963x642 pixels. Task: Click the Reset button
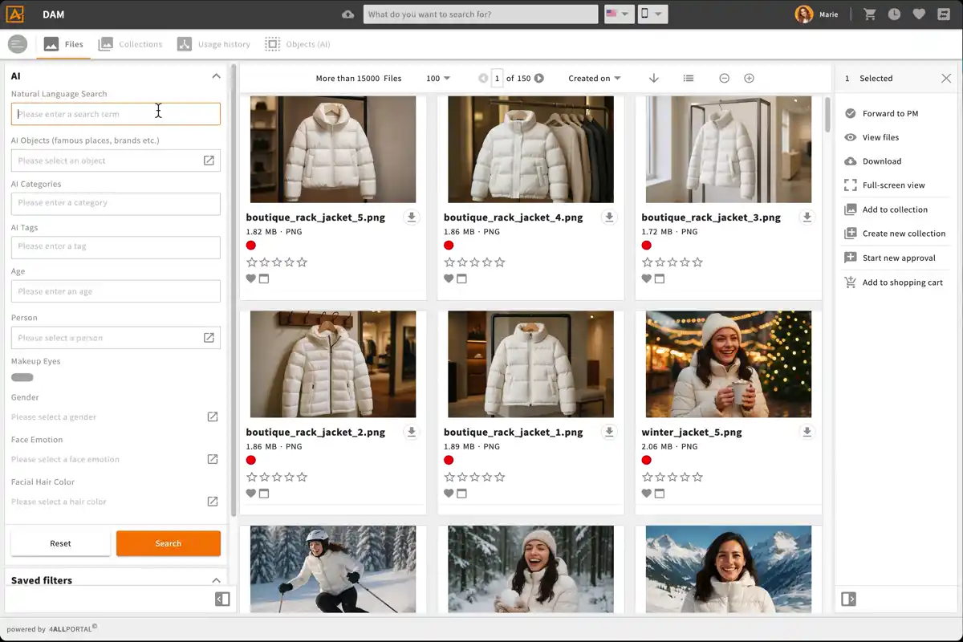[x=60, y=543]
